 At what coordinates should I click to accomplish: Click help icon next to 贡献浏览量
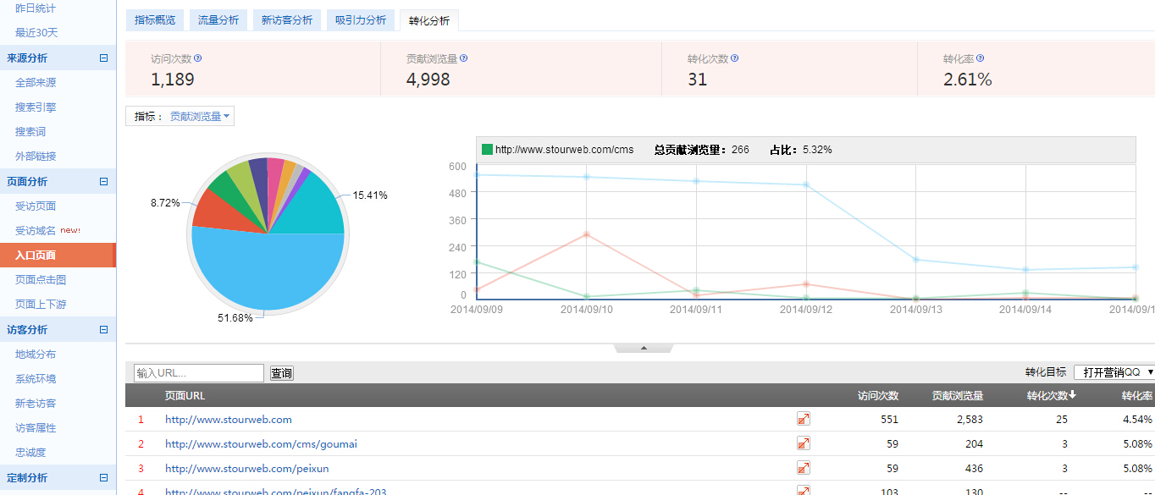point(463,58)
